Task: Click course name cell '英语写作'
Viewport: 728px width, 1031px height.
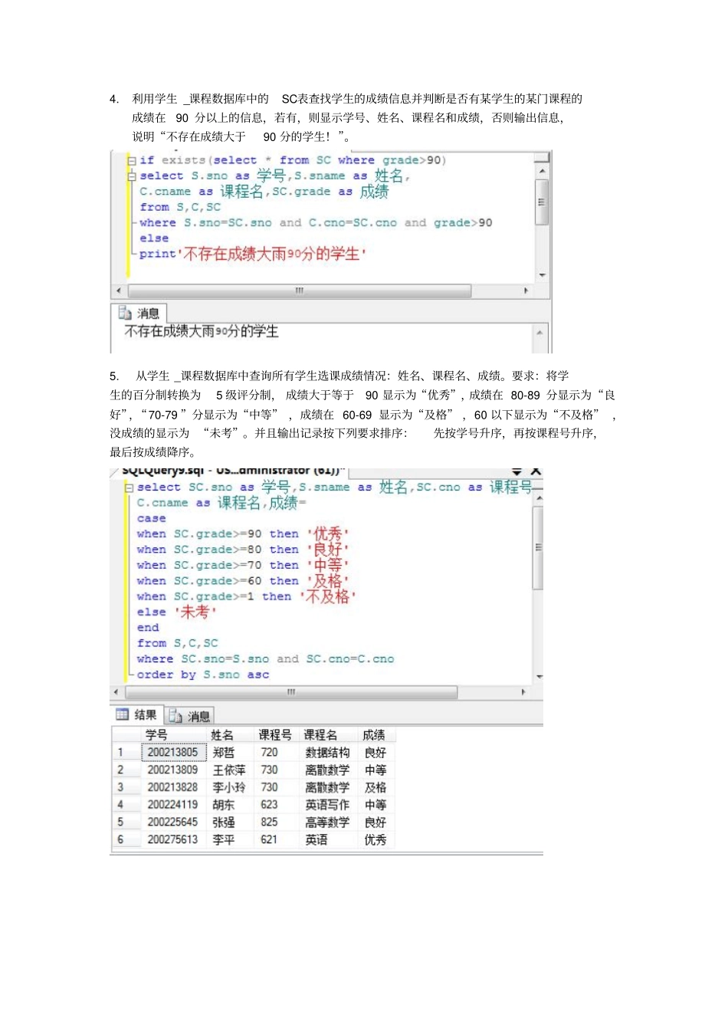Action: tap(327, 805)
